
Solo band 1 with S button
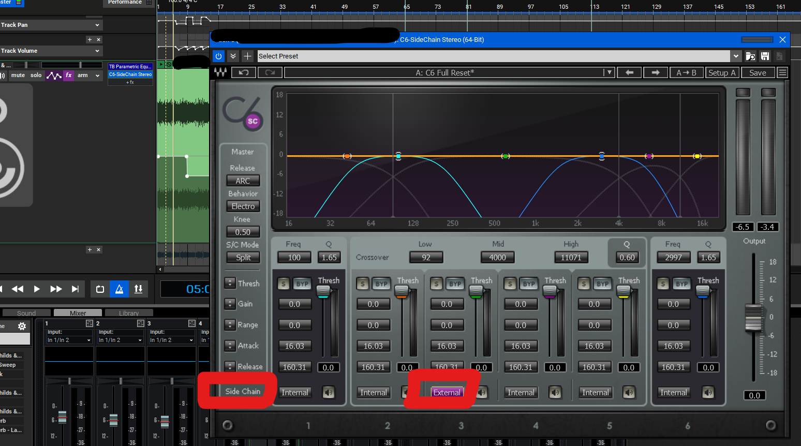click(x=283, y=284)
